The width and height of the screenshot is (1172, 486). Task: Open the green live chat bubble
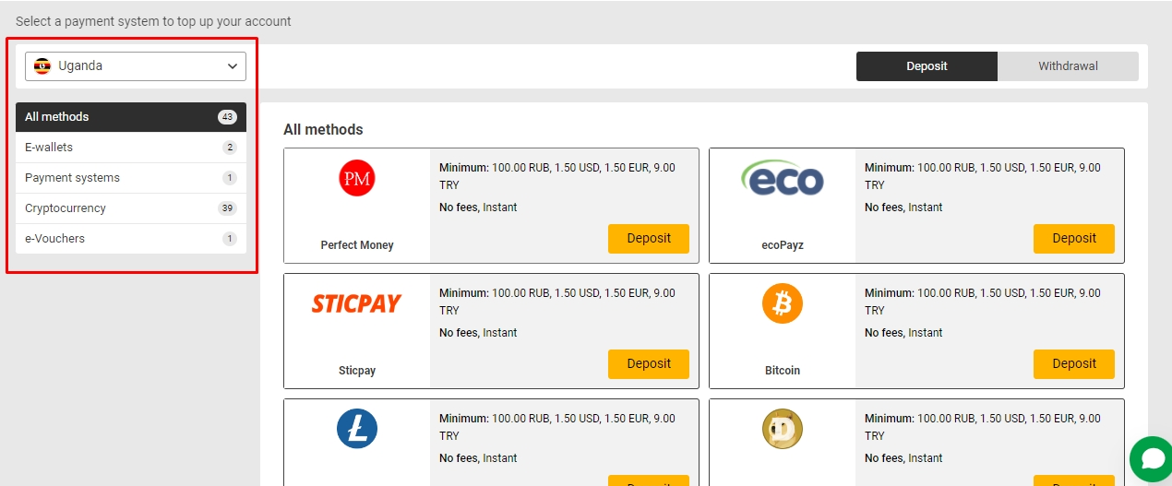(1151, 458)
